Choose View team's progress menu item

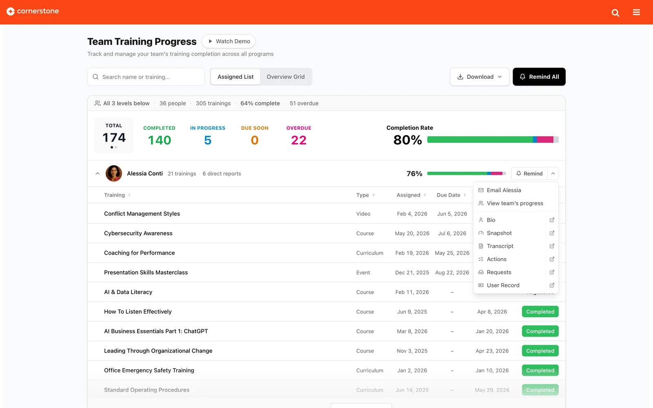516,203
